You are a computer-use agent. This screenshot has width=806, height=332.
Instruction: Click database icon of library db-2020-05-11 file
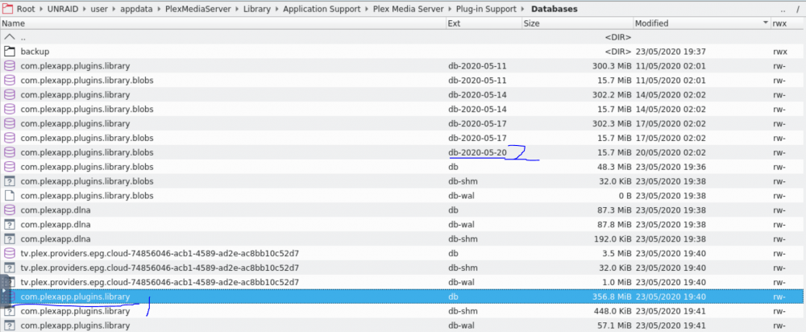tap(9, 66)
